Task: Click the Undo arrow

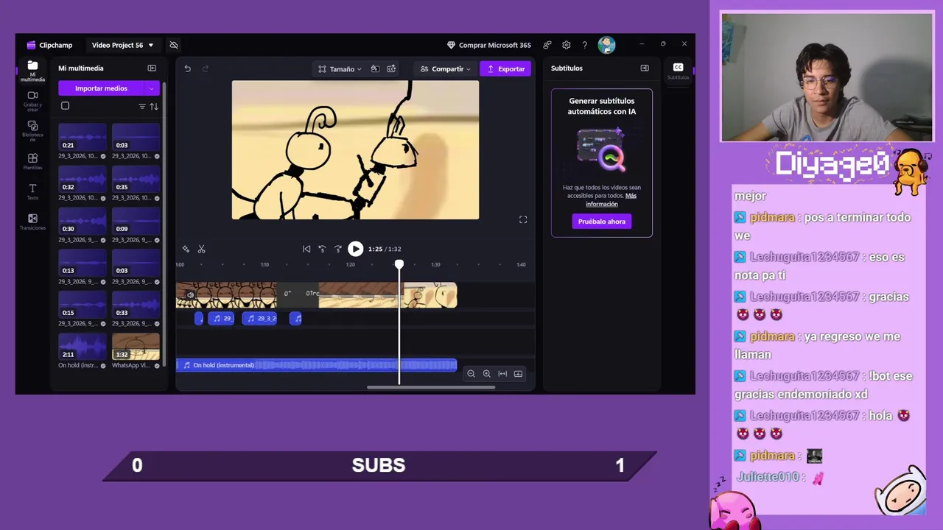Action: click(187, 68)
